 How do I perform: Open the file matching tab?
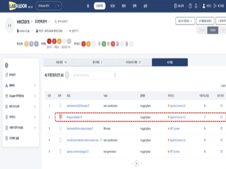(62, 62)
